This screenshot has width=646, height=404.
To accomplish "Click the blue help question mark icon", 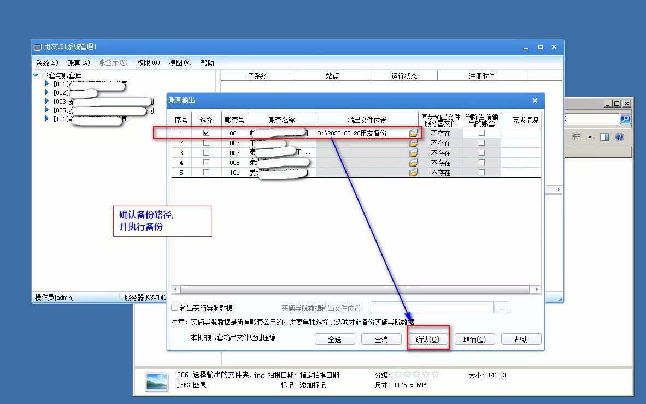I will coord(619,137).
